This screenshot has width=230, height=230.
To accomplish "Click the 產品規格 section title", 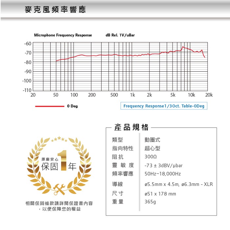I will (x=131, y=127).
